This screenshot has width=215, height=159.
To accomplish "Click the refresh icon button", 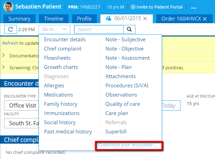I will point(11,30).
